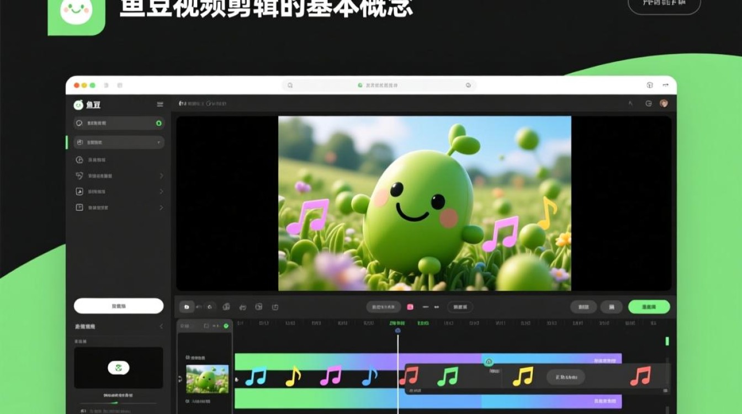
Task: Select the green bean video thumbnail in the track list
Action: (207, 379)
